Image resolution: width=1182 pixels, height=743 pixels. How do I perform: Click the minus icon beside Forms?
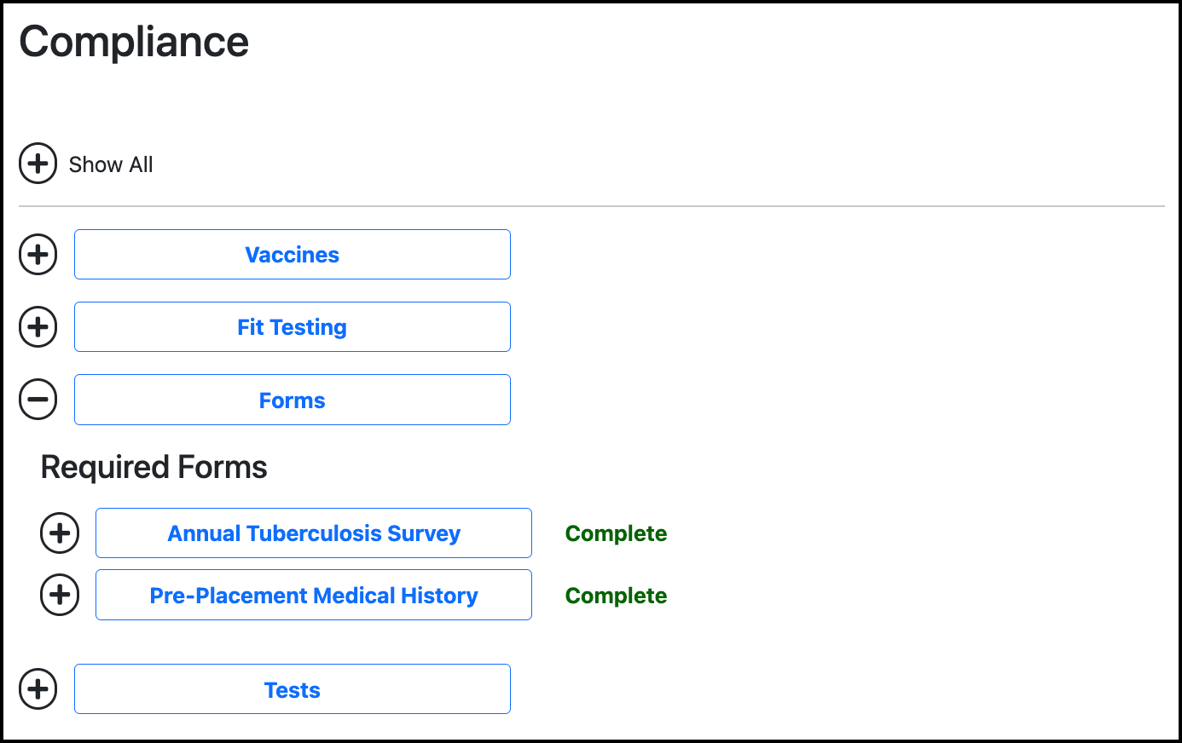[38, 399]
